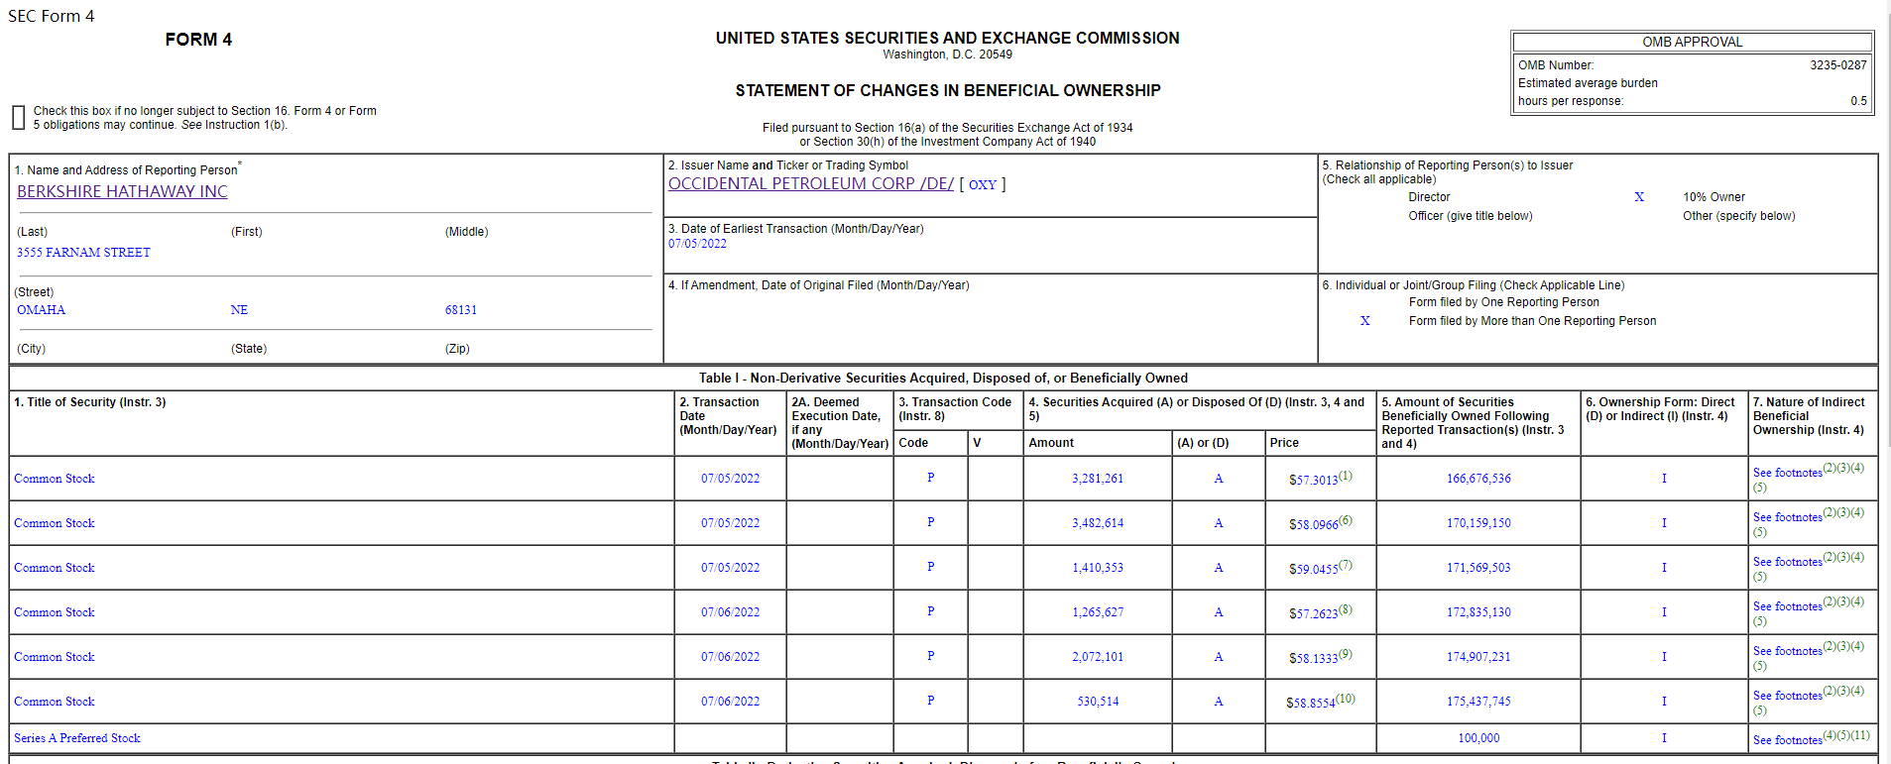Click 'Common Stock' in the 1,410,353 row

tap(55, 568)
